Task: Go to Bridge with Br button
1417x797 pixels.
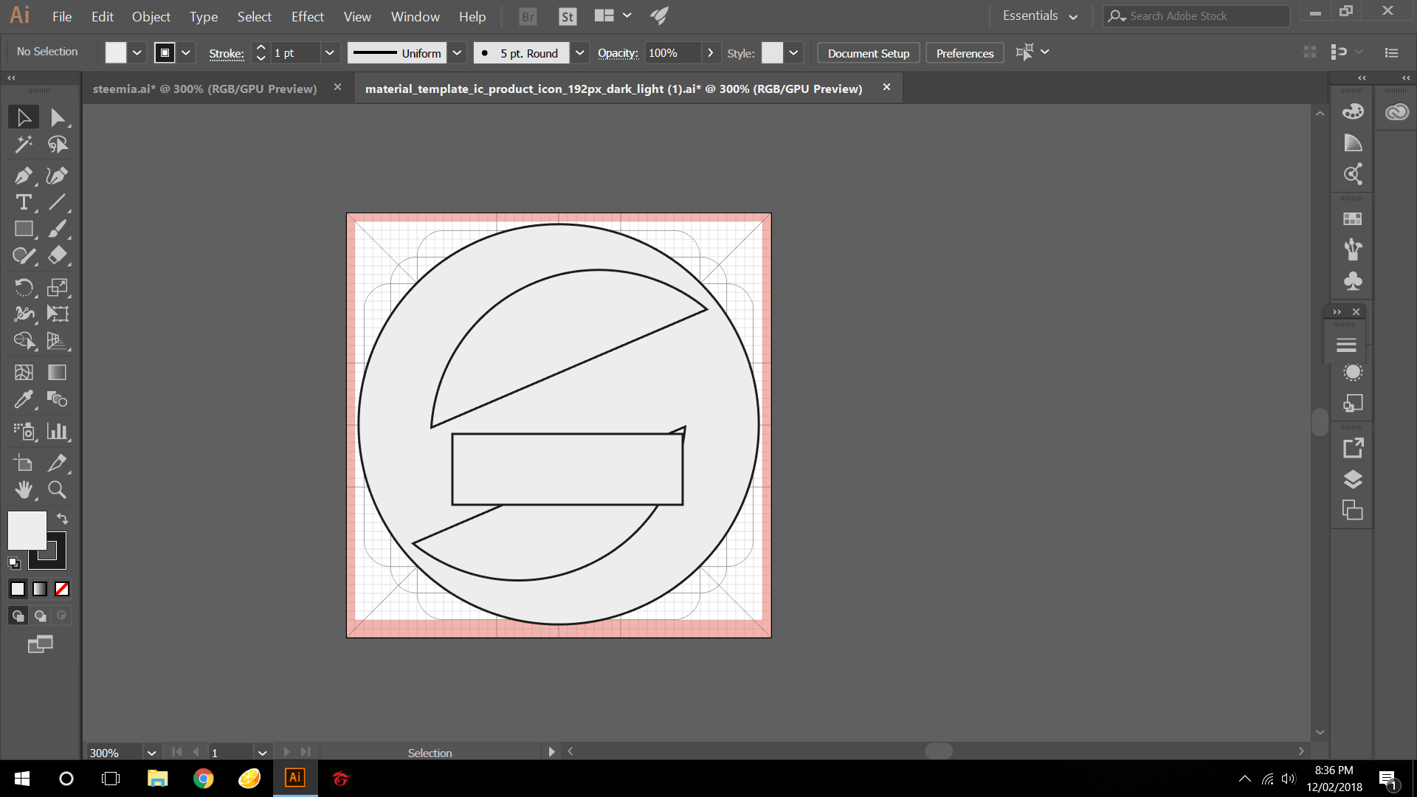Action: (x=528, y=16)
